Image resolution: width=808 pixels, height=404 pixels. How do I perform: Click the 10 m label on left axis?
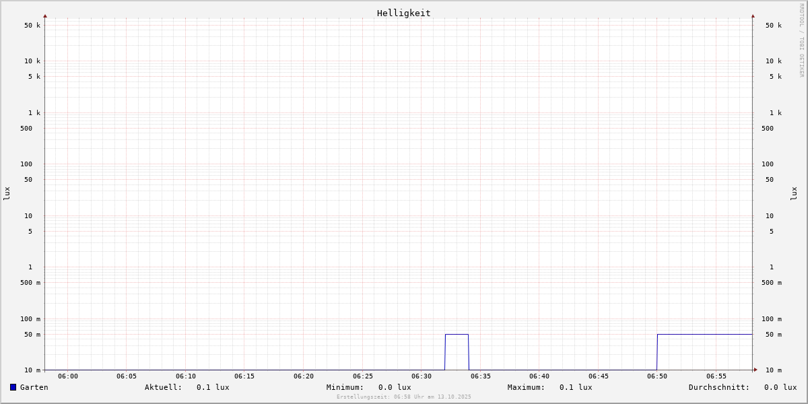point(32,370)
